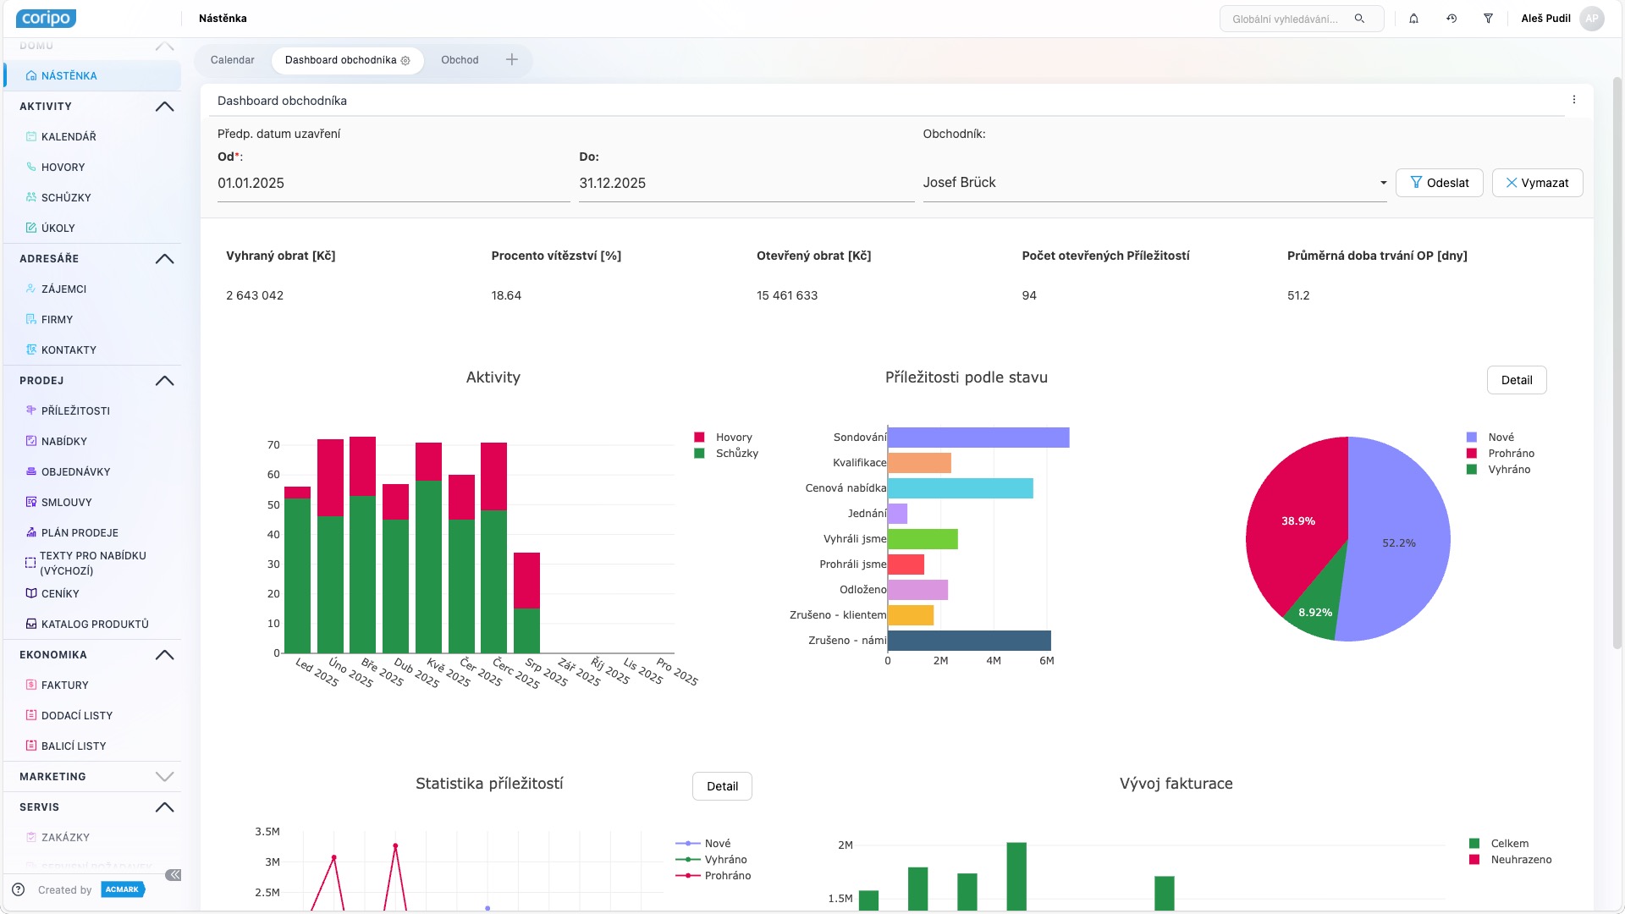Toggle Neuhrazeno series in Vývoj fakturace legend
The height and width of the screenshot is (914, 1625).
[1520, 860]
